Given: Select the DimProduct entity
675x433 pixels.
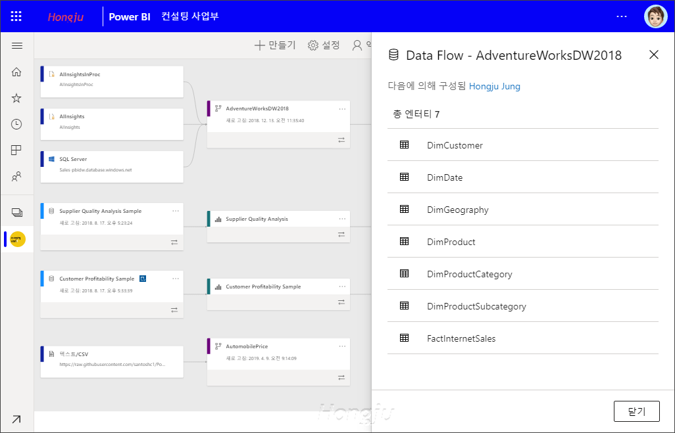Looking at the screenshot, I should pos(523,242).
